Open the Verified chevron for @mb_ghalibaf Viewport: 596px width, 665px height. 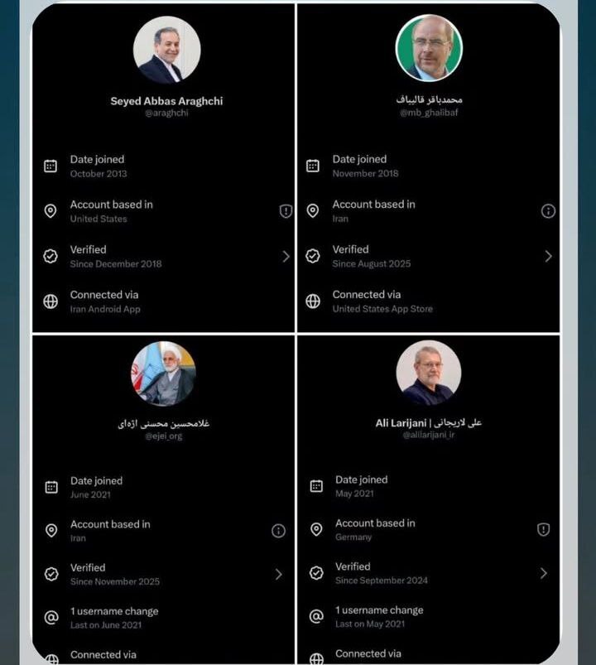(548, 257)
